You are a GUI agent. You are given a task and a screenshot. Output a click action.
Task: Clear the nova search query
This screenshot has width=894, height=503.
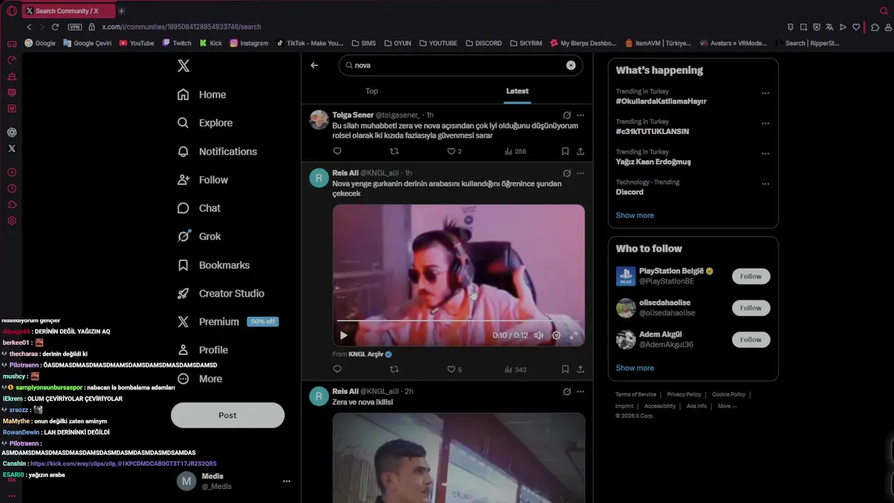coord(571,65)
